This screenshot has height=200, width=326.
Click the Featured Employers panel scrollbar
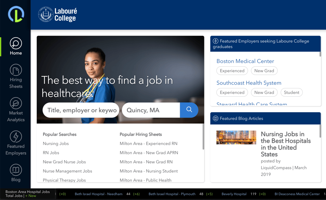tap(320, 54)
